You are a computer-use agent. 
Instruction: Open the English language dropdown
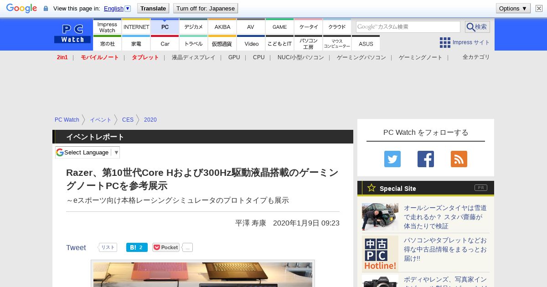tap(117, 8)
